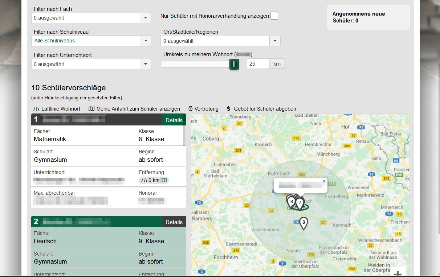Open the Ort/Stadtteile/Regionen dropdown
Viewport: 440px width, 277px height.
click(x=275, y=41)
